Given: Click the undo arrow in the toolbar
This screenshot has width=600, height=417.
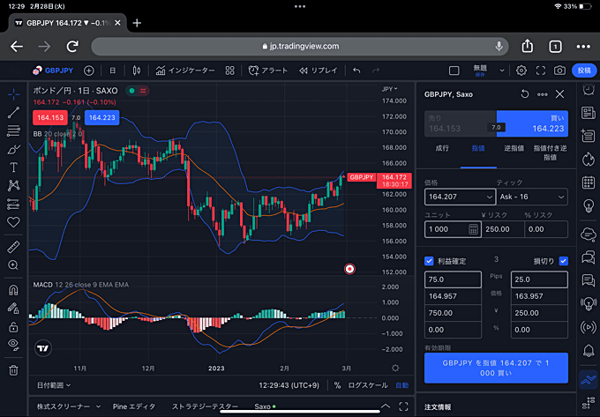Looking at the screenshot, I should coord(356,71).
